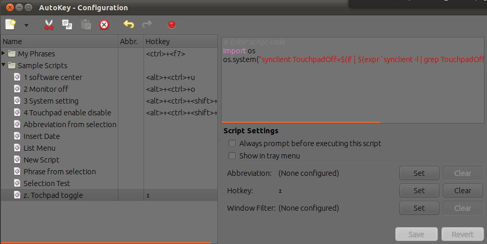Select the My Phrases folder row

(x=109, y=54)
